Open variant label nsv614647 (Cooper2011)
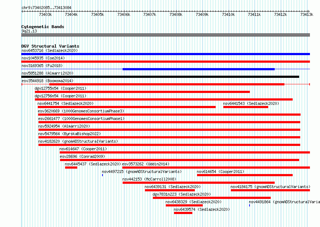Image resolution: width=320 pixels, height=227 pixels. click(83, 149)
